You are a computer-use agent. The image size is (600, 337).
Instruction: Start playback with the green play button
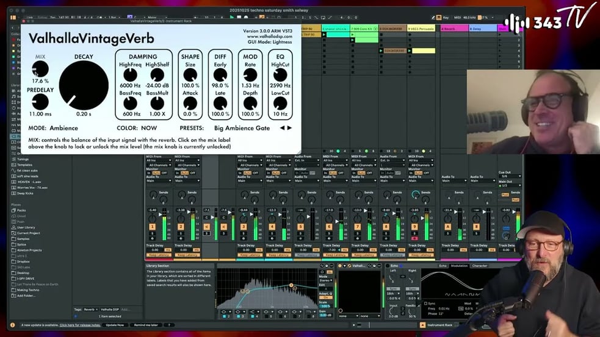[x=231, y=17]
